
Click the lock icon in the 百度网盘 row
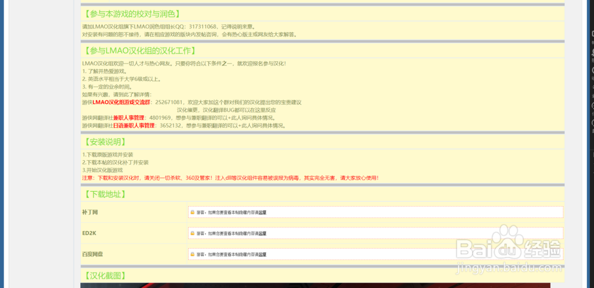tap(192, 254)
